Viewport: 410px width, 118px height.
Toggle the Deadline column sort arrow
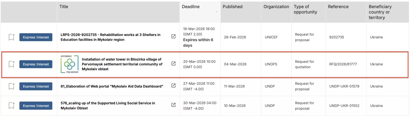tap(216, 12)
